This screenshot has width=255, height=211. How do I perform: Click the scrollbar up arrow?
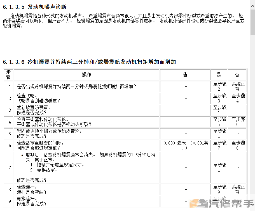252,6
